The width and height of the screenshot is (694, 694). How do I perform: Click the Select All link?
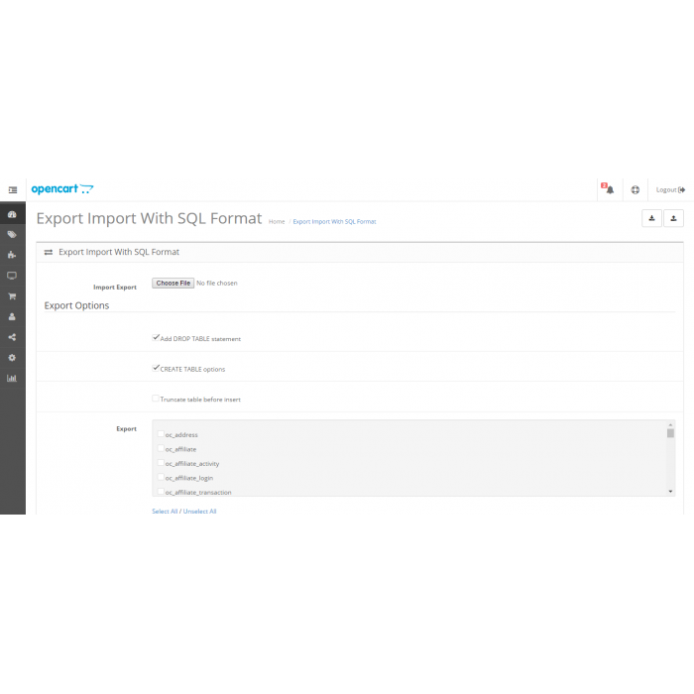click(x=165, y=512)
